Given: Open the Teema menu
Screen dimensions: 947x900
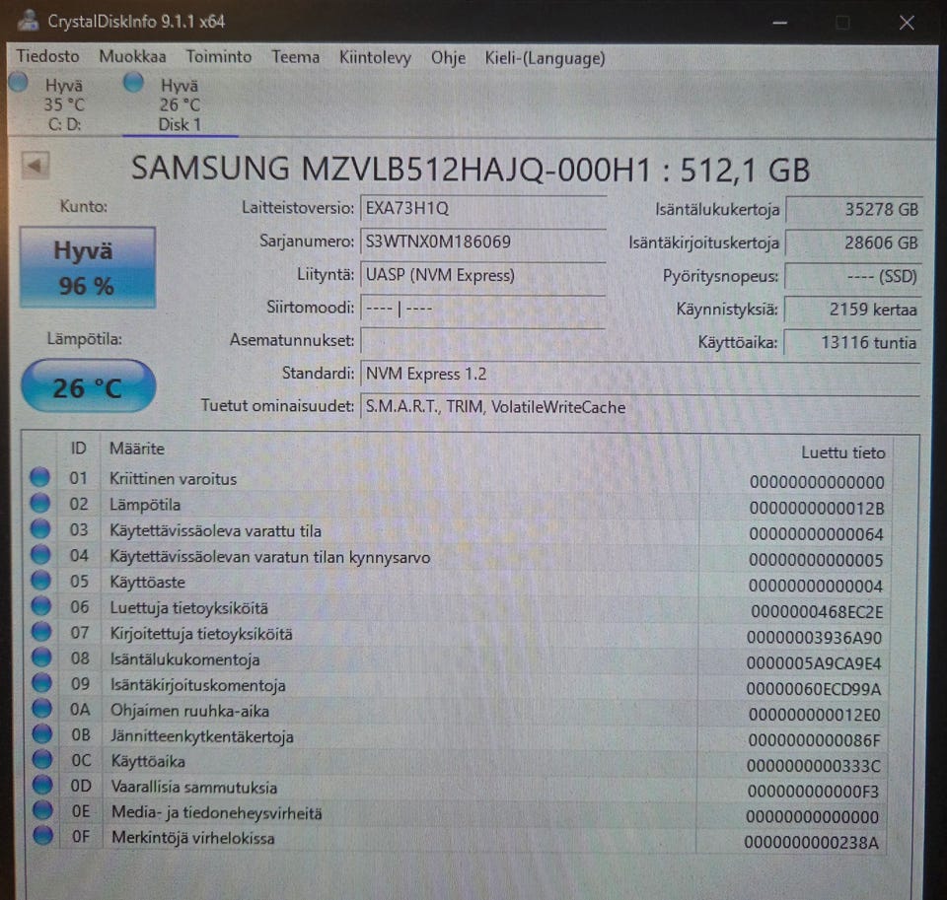Looking at the screenshot, I should tap(295, 57).
